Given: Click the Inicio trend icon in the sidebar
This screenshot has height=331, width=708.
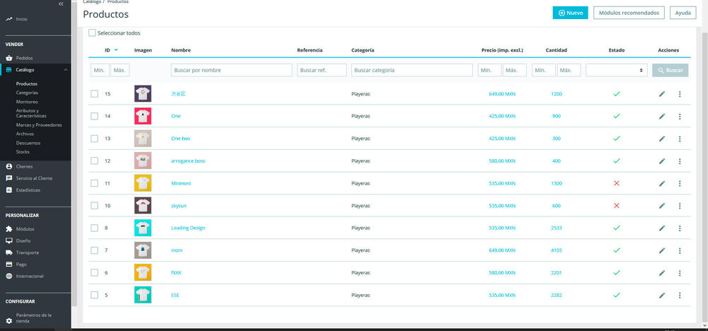Looking at the screenshot, I should click(9, 19).
